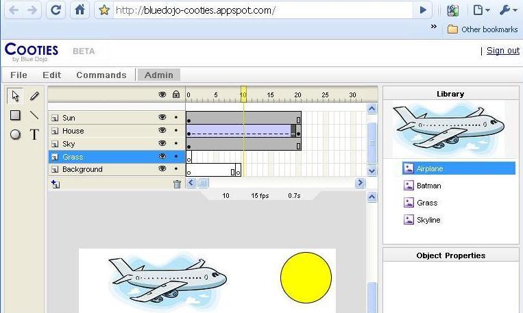Select the rectangle shape tool
This screenshot has width=523, height=313.
coord(15,115)
